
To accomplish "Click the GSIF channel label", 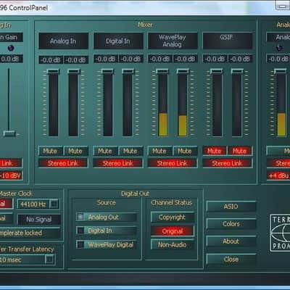I will [228, 41].
